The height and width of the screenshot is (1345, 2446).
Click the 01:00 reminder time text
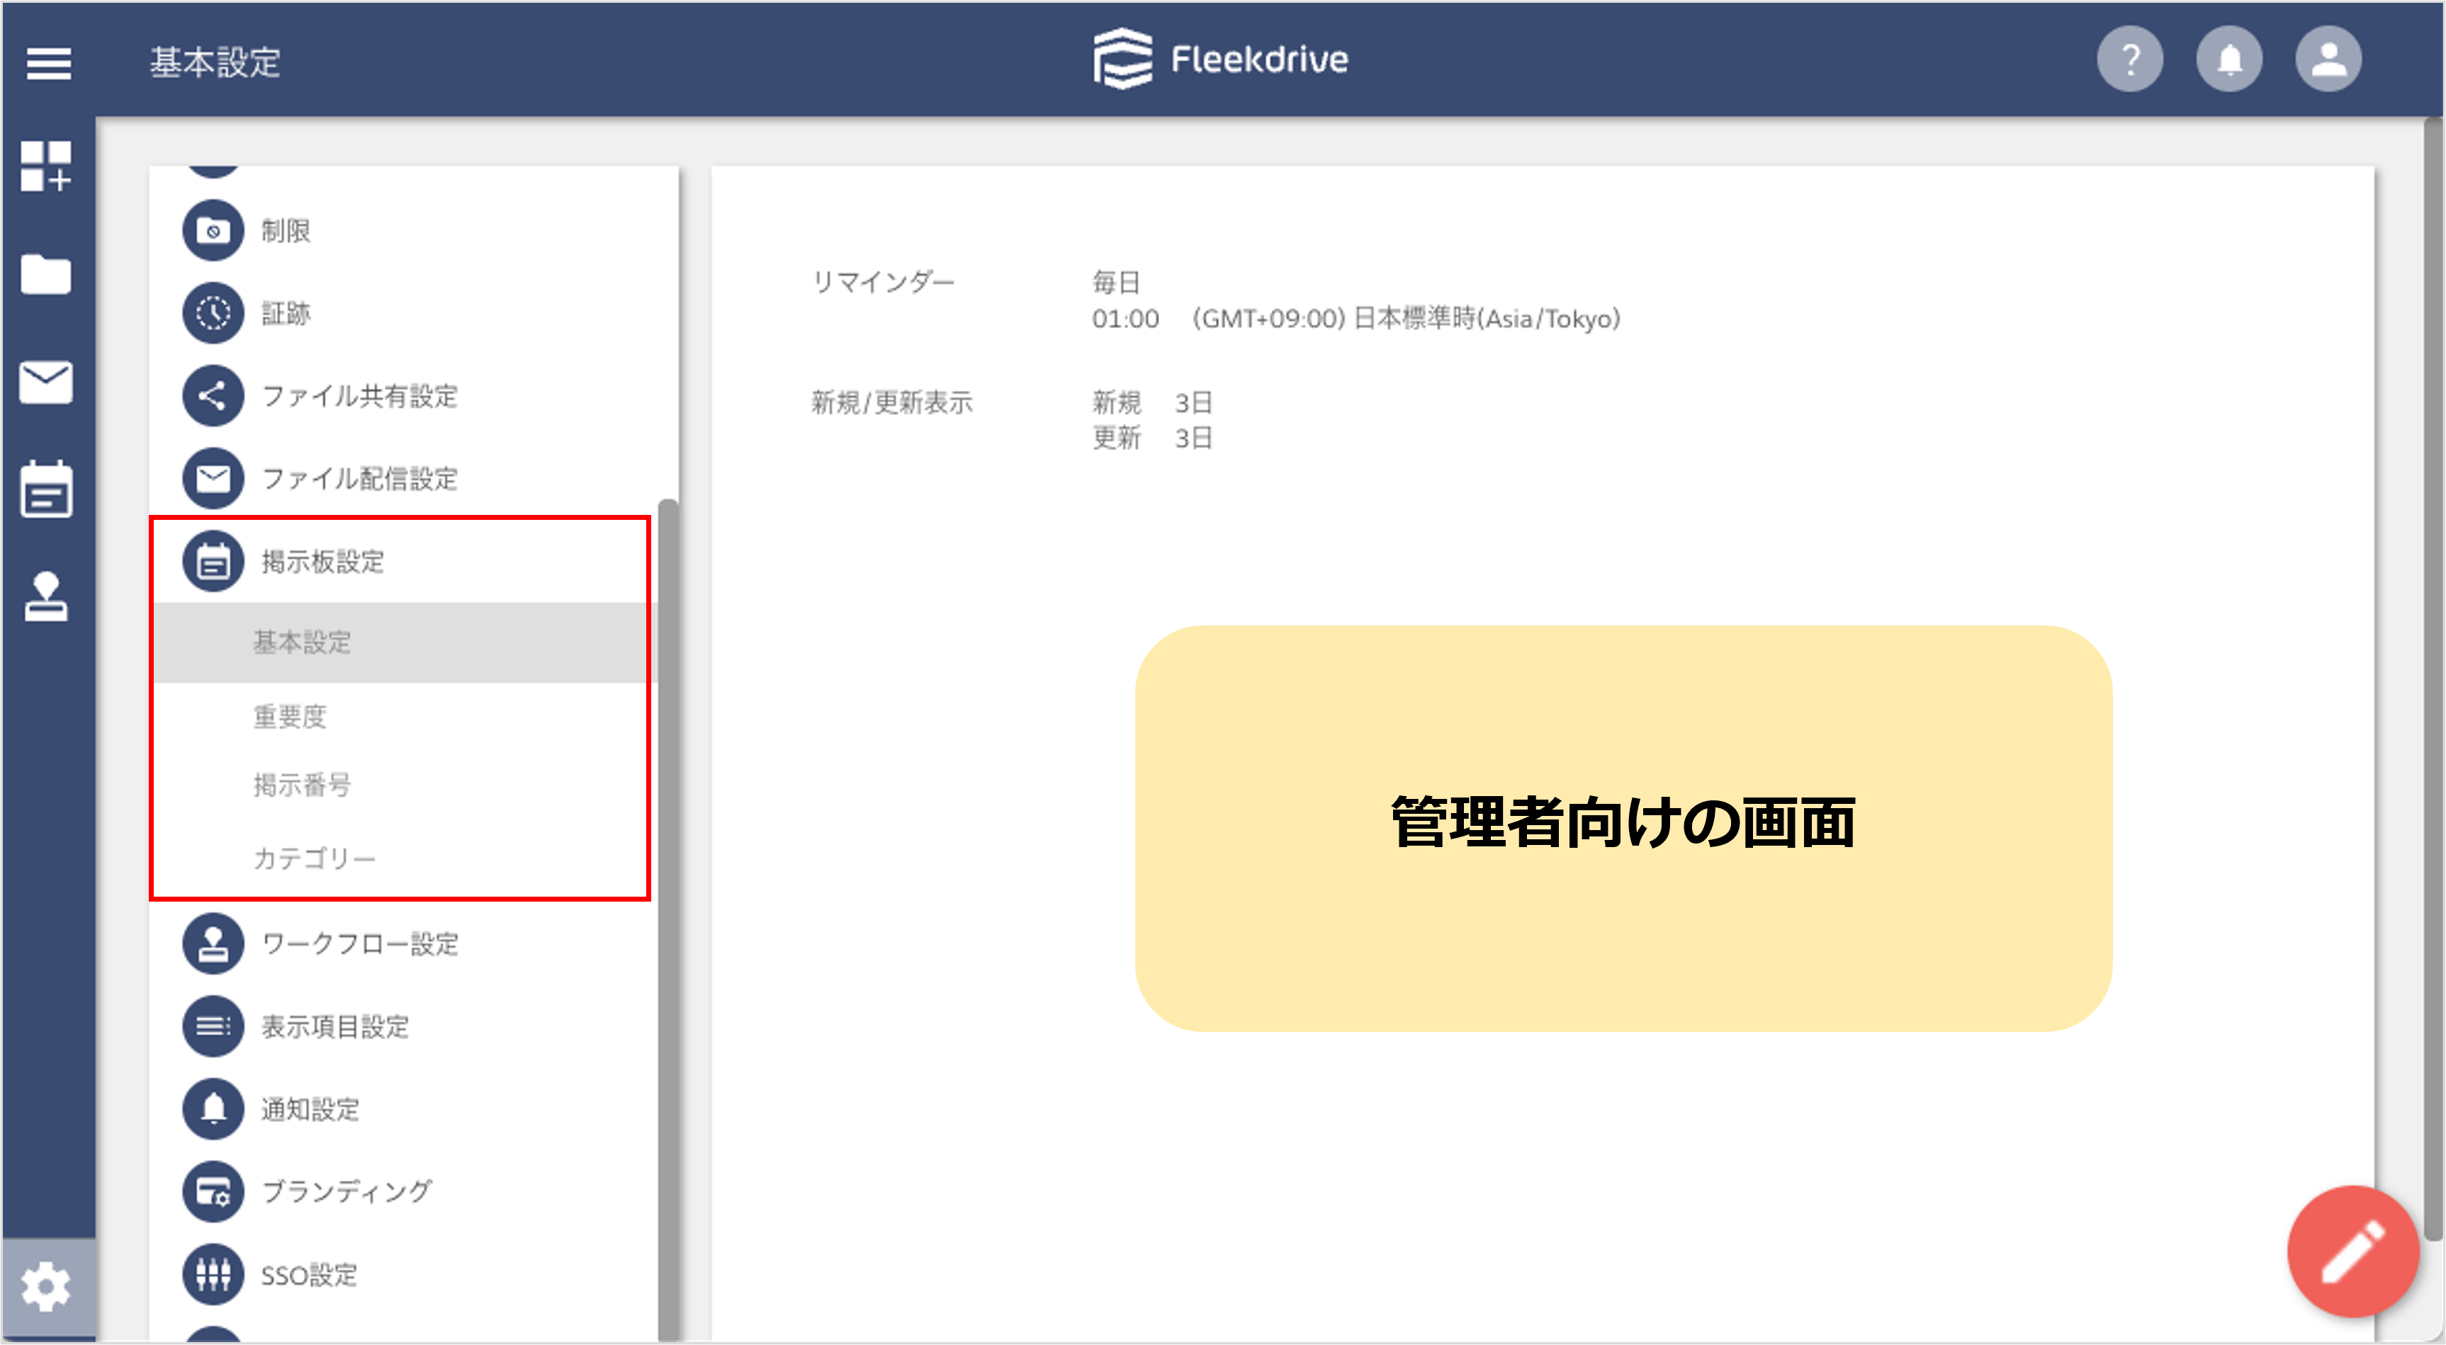pos(1125,319)
